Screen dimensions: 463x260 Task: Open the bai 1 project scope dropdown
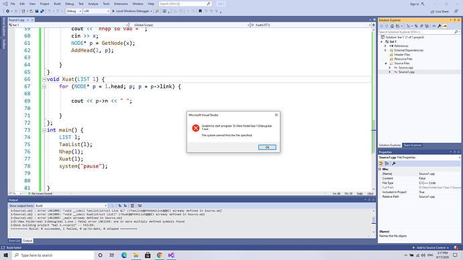pos(68,25)
